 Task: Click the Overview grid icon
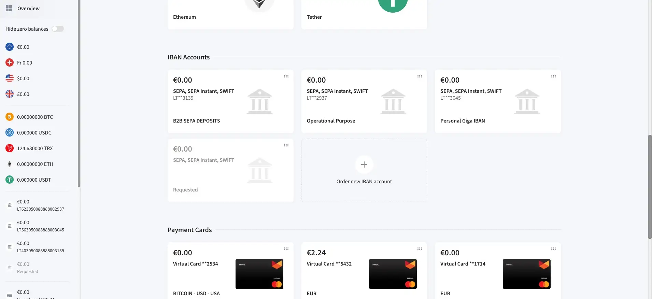click(9, 8)
